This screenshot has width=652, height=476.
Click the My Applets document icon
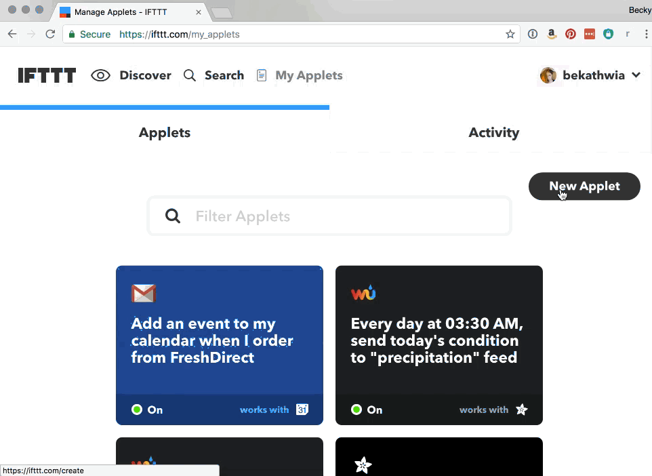pyautogui.click(x=262, y=75)
